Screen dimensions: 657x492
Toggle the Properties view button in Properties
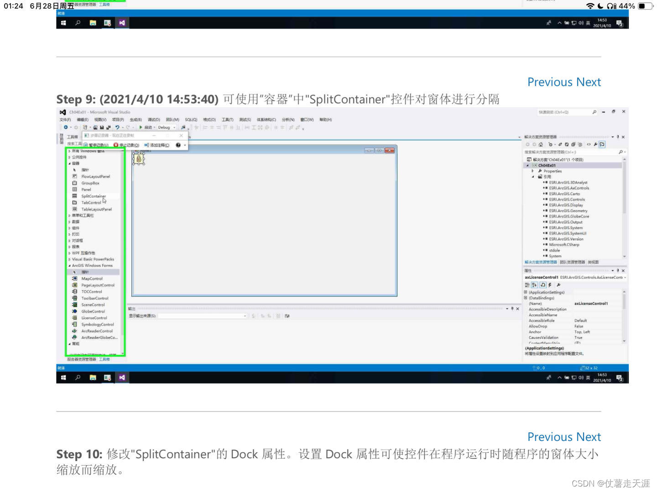pos(542,285)
